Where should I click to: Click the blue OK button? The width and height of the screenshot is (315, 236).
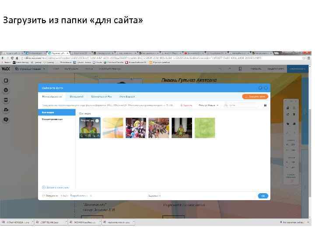coord(263,196)
